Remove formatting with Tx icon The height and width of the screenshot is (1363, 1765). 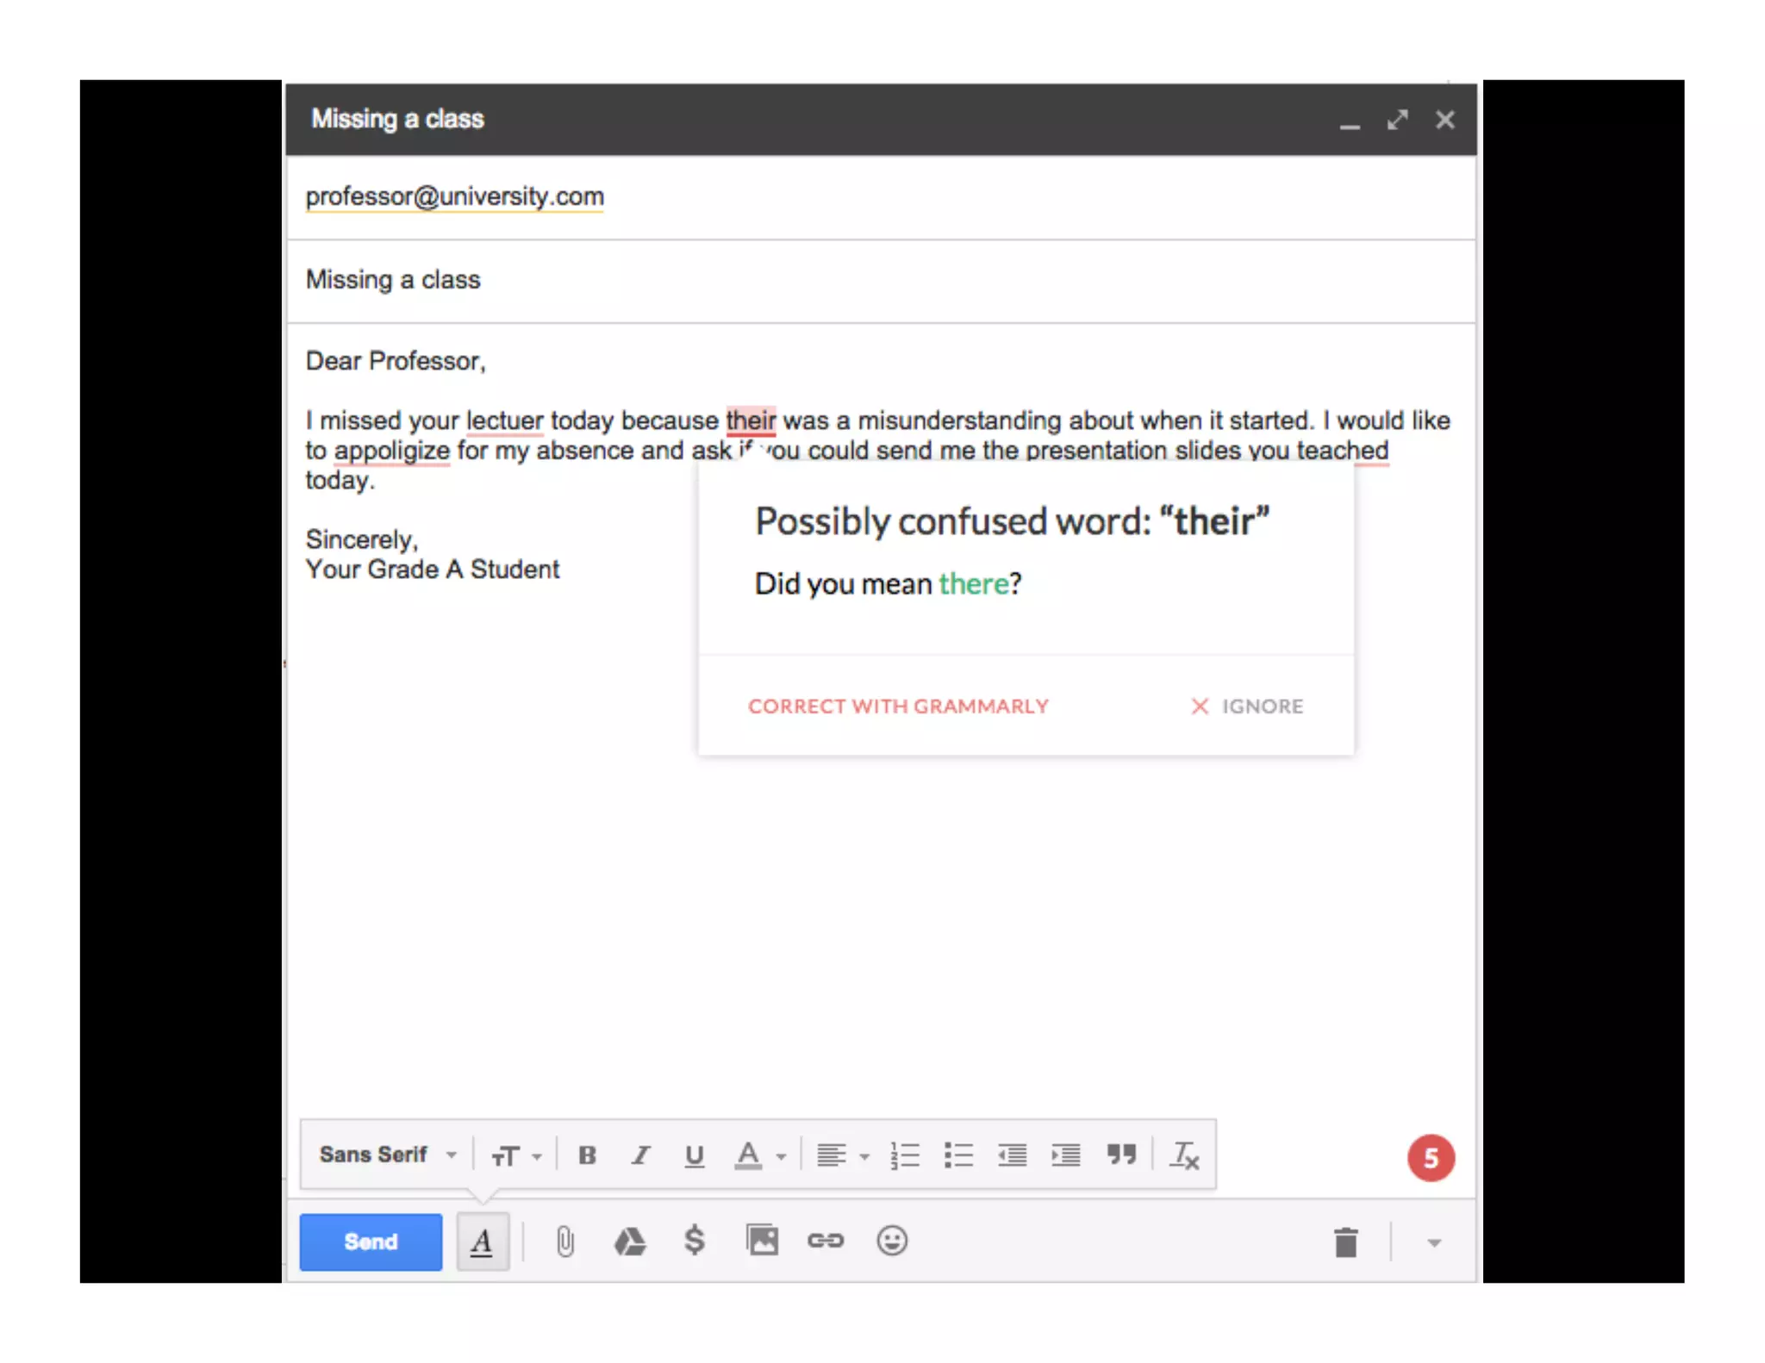point(1184,1155)
